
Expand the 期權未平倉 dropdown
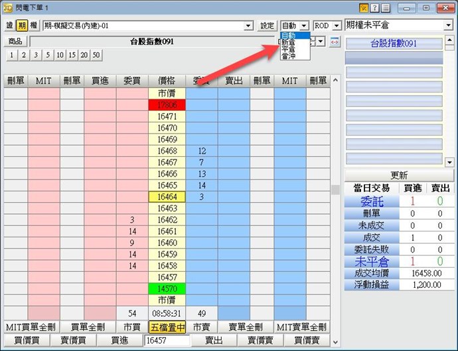(399, 25)
